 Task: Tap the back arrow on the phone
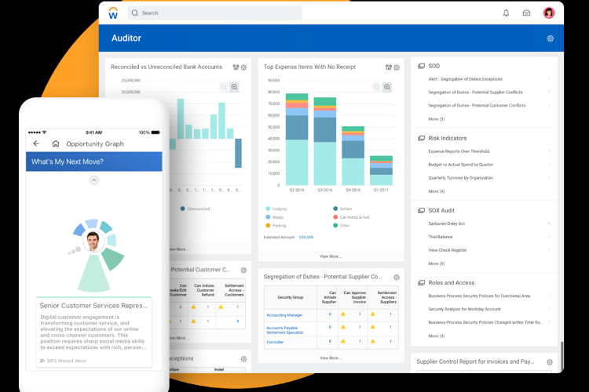point(36,143)
